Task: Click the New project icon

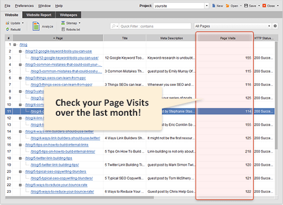Action: click(213, 6)
